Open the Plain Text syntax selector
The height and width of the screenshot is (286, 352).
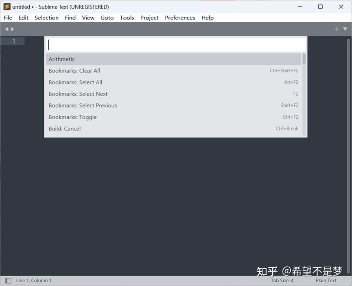pos(326,280)
